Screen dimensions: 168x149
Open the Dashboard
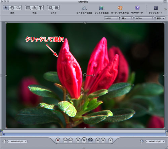point(156,8)
